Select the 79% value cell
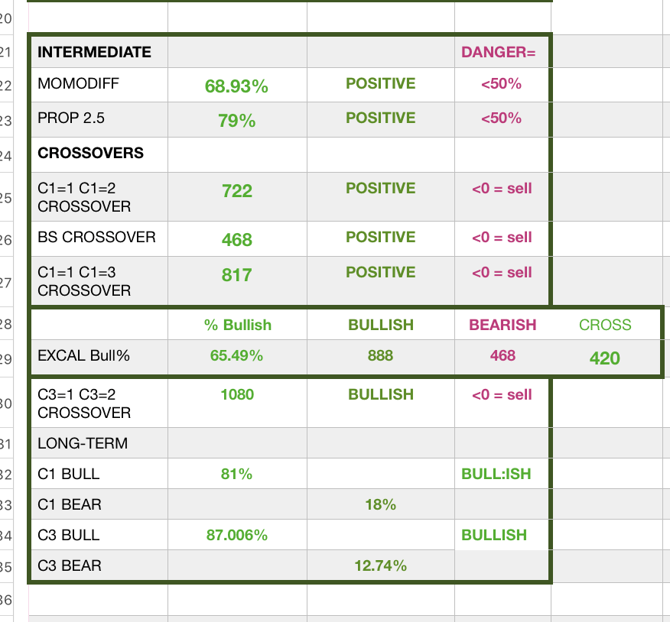670x622 pixels. click(x=236, y=121)
